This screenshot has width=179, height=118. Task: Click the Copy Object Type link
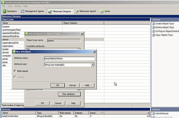tap(164, 35)
